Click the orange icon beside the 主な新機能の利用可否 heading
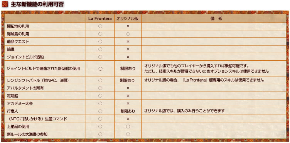The image size is (290, 143). coord(5,4)
